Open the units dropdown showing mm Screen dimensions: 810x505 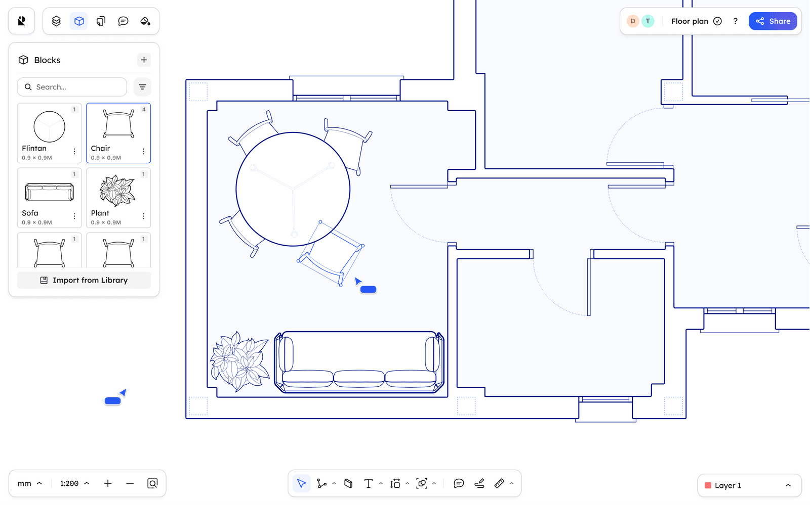29,483
